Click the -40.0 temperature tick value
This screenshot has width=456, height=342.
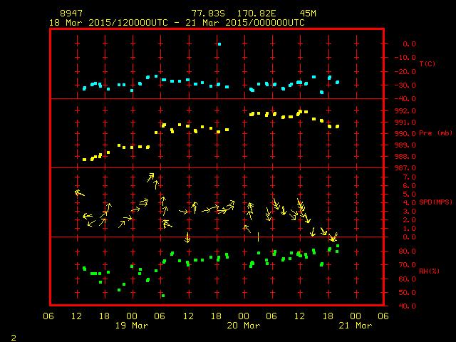(x=405, y=99)
